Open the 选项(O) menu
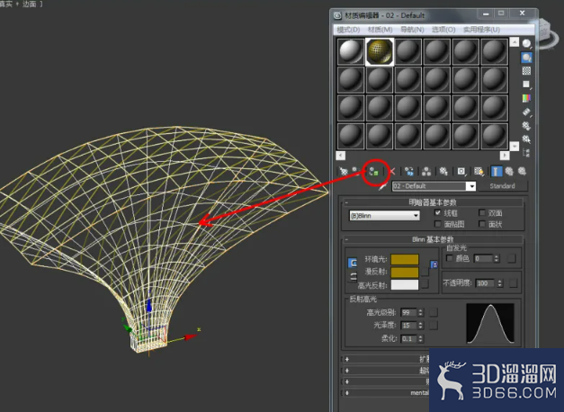Image resolution: width=564 pixels, height=412 pixels. coord(443,30)
